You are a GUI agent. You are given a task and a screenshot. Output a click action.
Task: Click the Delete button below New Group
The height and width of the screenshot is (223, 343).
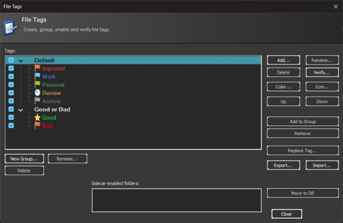pyautogui.click(x=24, y=171)
